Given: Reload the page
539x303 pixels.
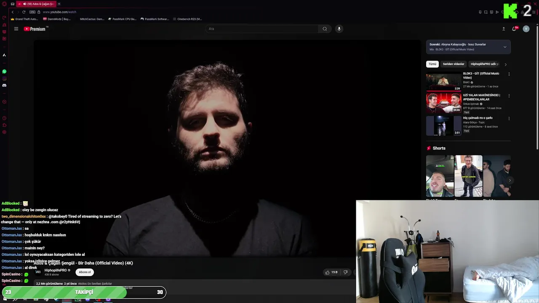Looking at the screenshot, I should (x=24, y=12).
